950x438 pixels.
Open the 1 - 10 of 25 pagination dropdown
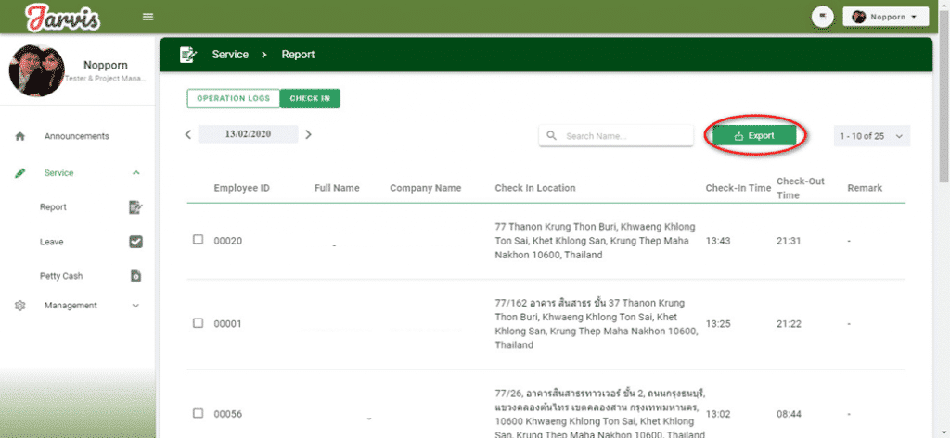tap(871, 136)
